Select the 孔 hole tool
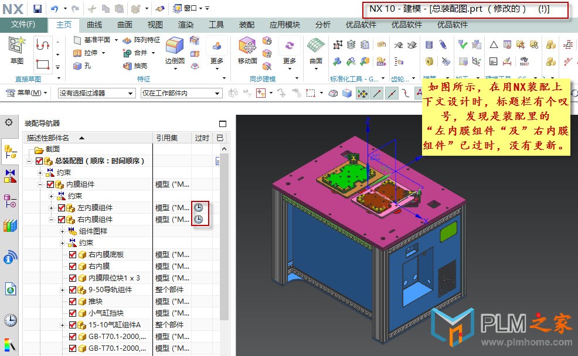 pyautogui.click(x=83, y=66)
